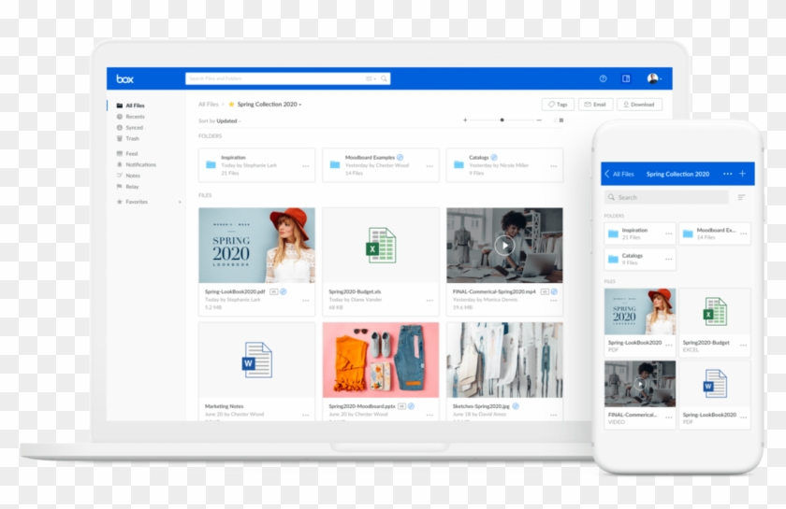Viewport: 786px width, 509px height.
Task: Click the plus icon on thumbnail size slider
Action: tap(465, 120)
